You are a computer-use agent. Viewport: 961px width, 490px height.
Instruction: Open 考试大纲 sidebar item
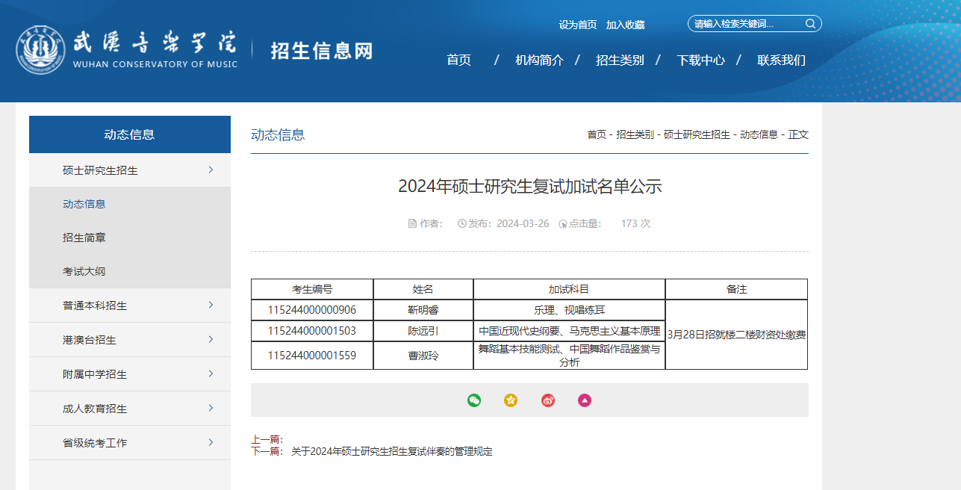click(84, 271)
